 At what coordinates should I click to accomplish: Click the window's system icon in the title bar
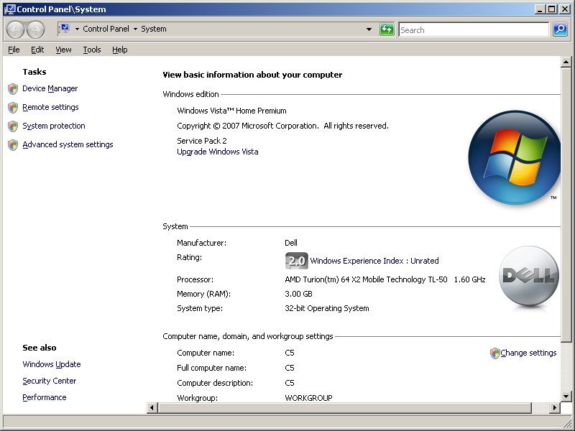coord(10,9)
